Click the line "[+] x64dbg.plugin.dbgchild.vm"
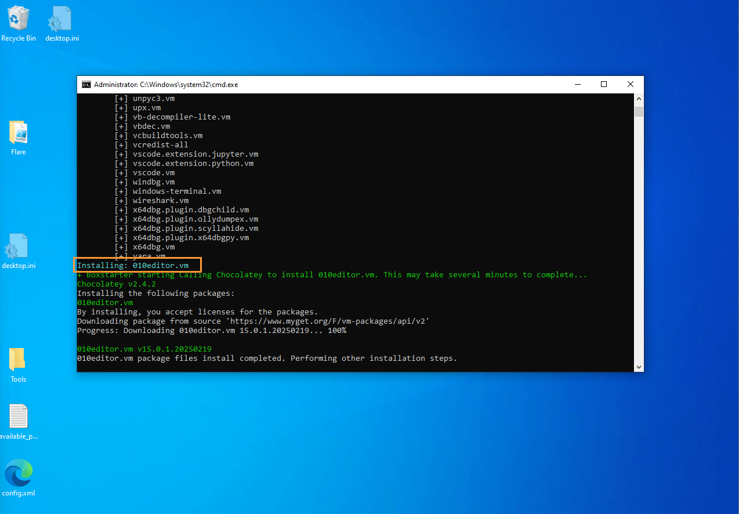The width and height of the screenshot is (739, 514). pos(182,210)
